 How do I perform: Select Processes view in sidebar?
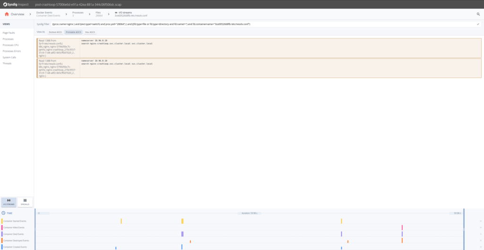click(x=8, y=39)
